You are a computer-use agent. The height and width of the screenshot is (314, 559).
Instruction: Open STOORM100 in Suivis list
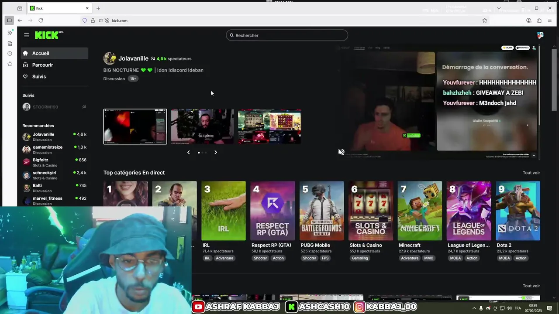tap(54, 107)
